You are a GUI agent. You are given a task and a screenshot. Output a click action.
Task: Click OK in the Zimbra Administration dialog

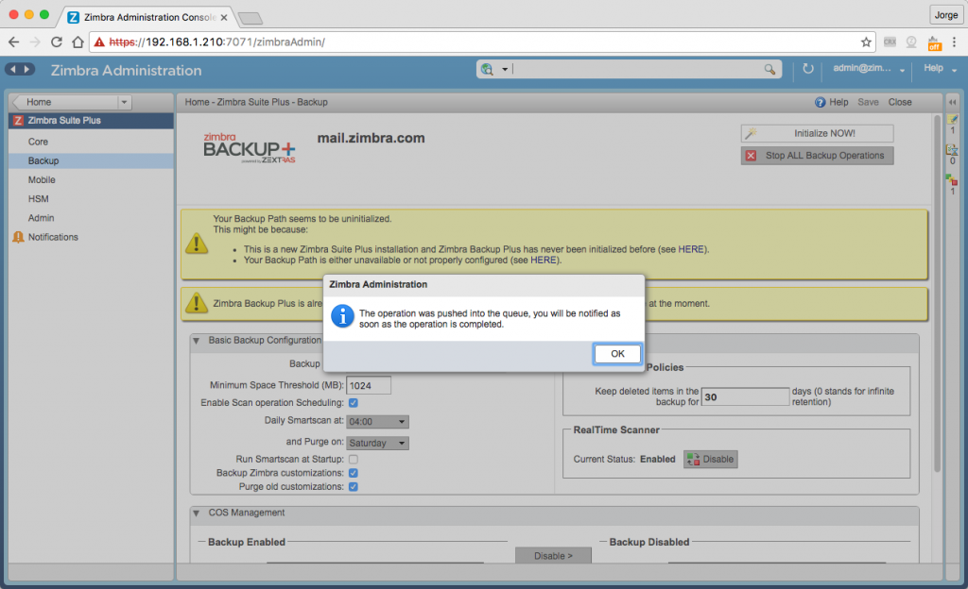click(x=617, y=354)
